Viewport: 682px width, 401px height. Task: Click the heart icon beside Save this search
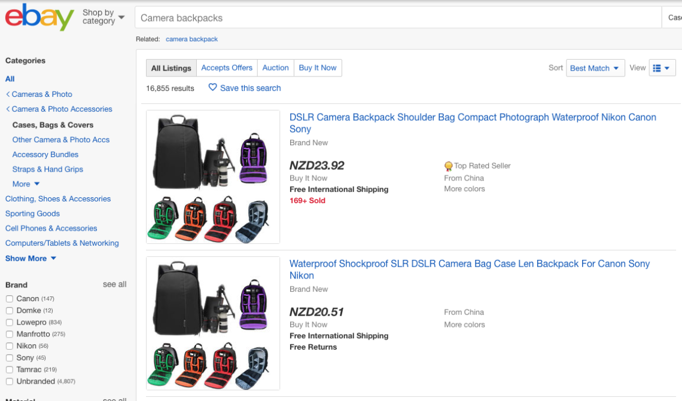tap(212, 87)
